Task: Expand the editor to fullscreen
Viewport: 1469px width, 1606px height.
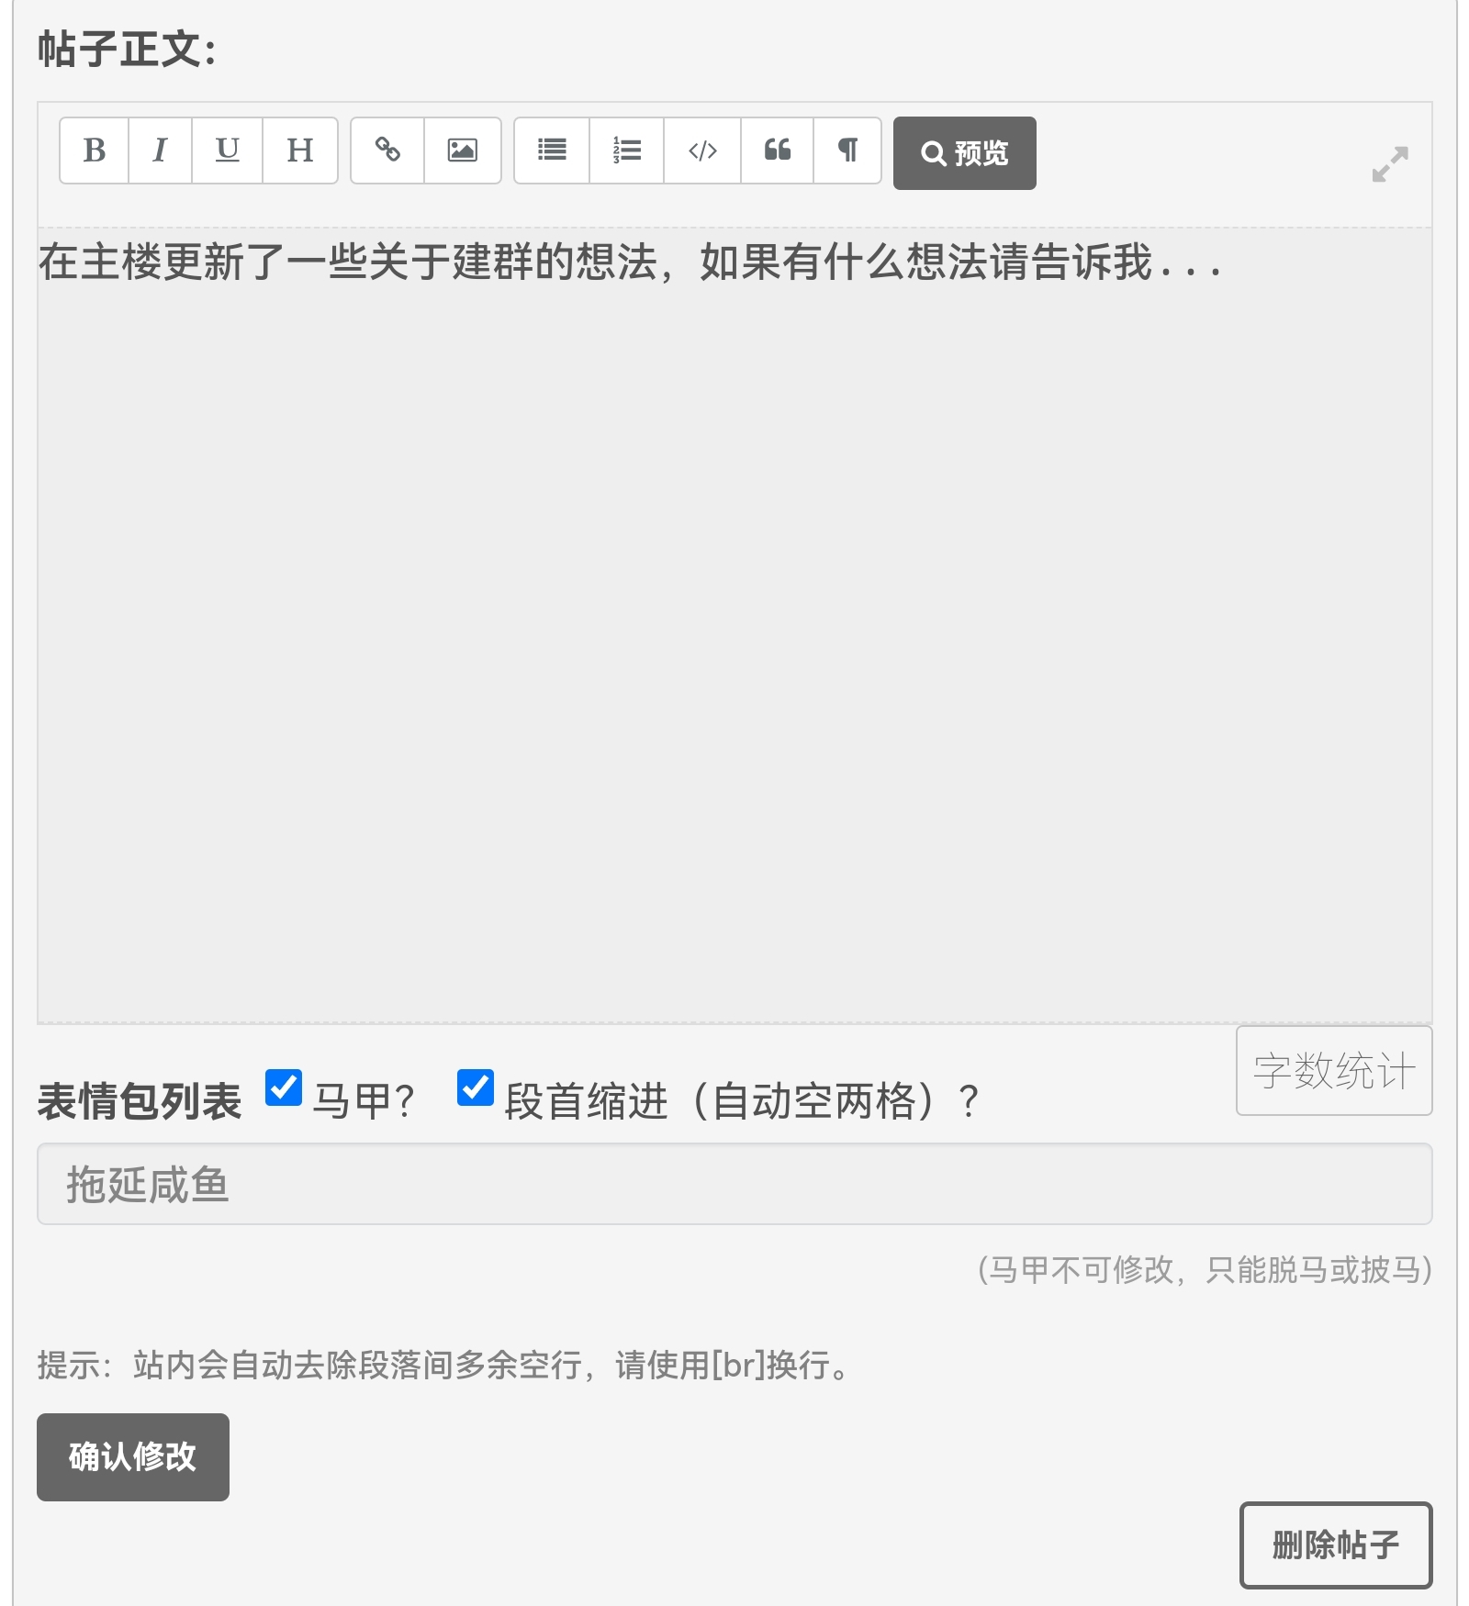Action: (x=1389, y=164)
